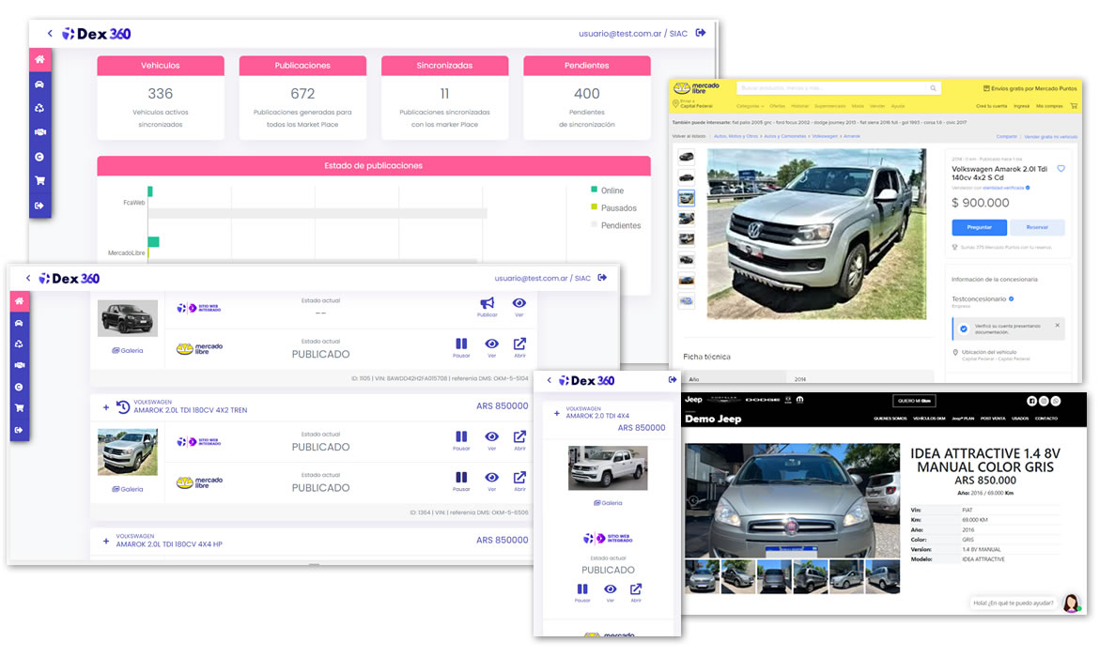Click the QUIERO MI 0km button on Demo Jeep
1099x657 pixels.
click(914, 401)
